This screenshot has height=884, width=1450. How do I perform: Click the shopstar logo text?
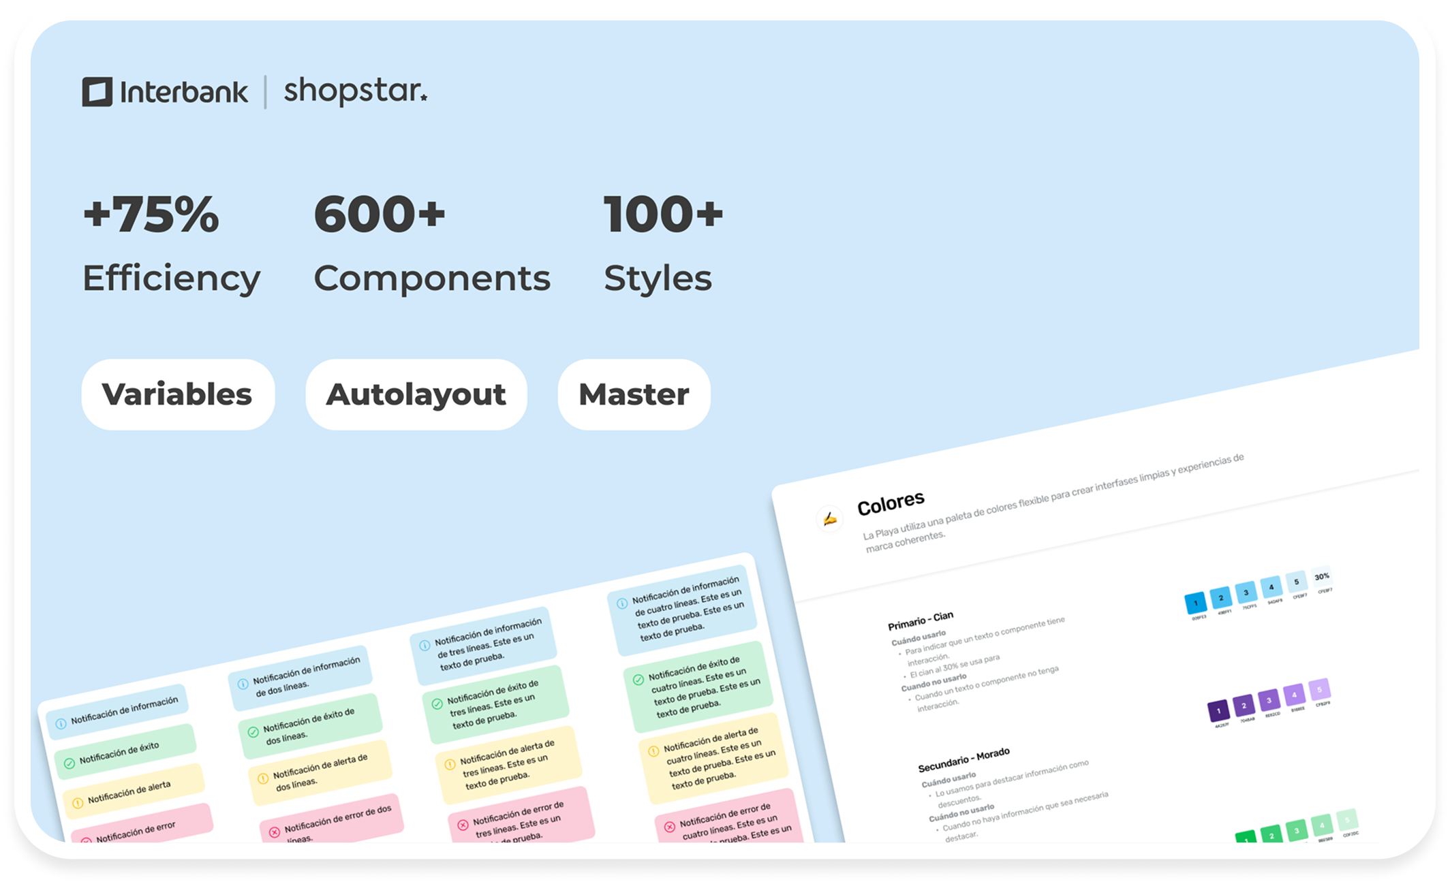coord(355,91)
